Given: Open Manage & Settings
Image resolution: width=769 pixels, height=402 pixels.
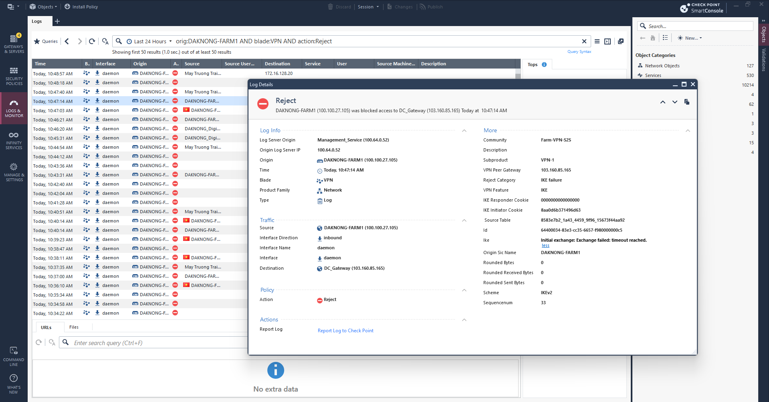Looking at the screenshot, I should (x=14, y=172).
